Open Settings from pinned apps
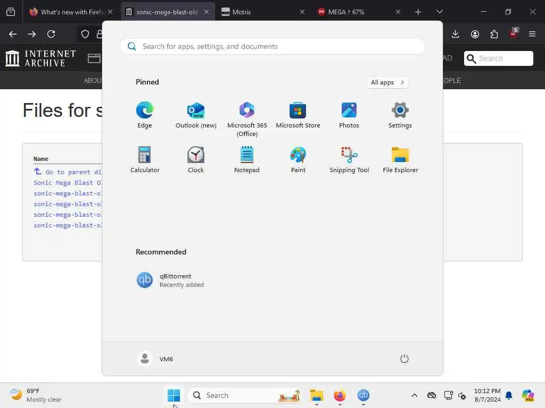The width and height of the screenshot is (545, 408). coord(400,115)
